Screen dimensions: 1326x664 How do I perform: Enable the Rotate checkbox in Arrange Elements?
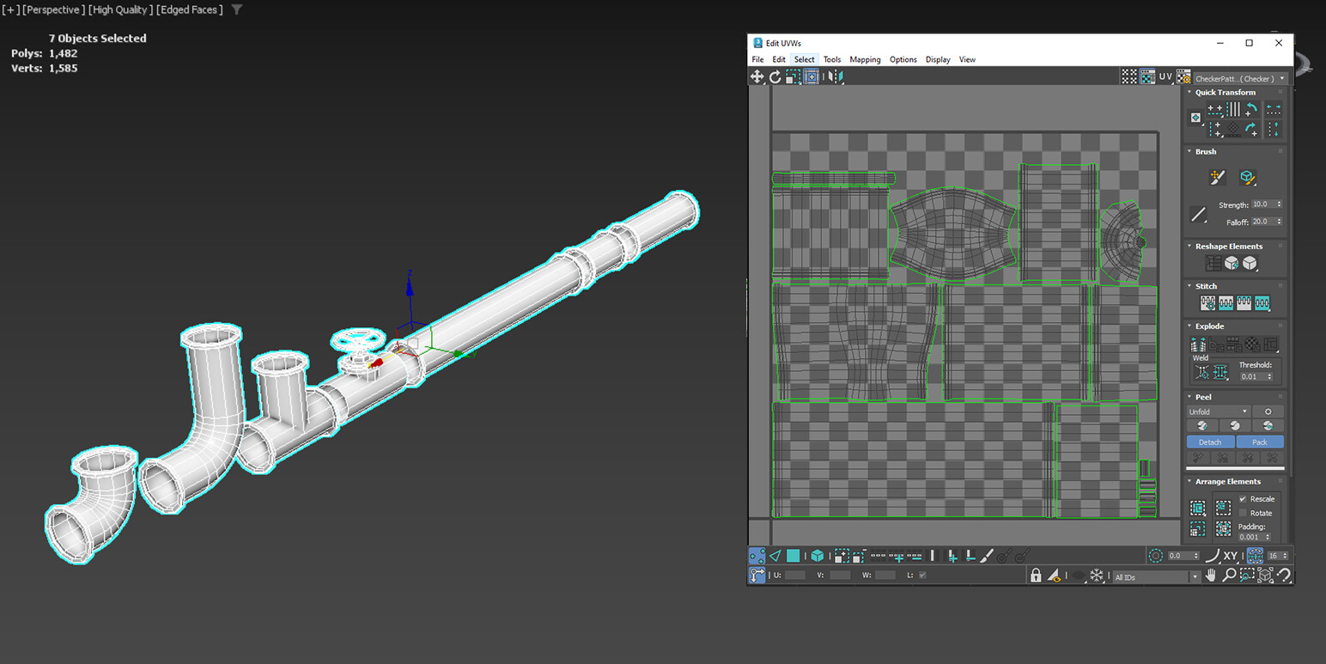[x=1242, y=513]
